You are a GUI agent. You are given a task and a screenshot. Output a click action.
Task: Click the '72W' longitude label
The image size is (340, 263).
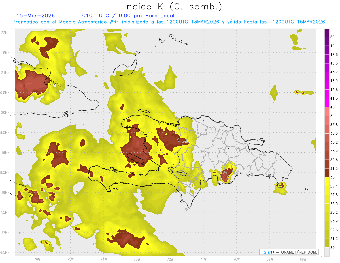pos(170,259)
